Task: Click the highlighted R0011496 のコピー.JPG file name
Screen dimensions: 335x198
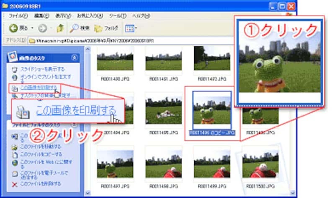Action: coord(212,133)
